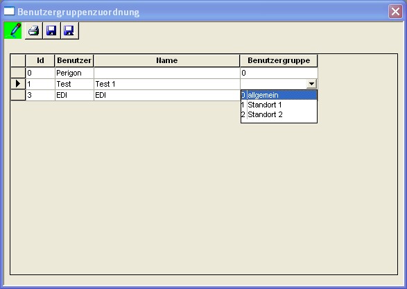
Task: Toggle edit mode with the green pencil icon
Action: (13, 30)
